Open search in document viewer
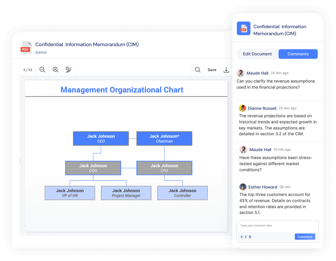The width and height of the screenshot is (336, 261). [x=198, y=70]
